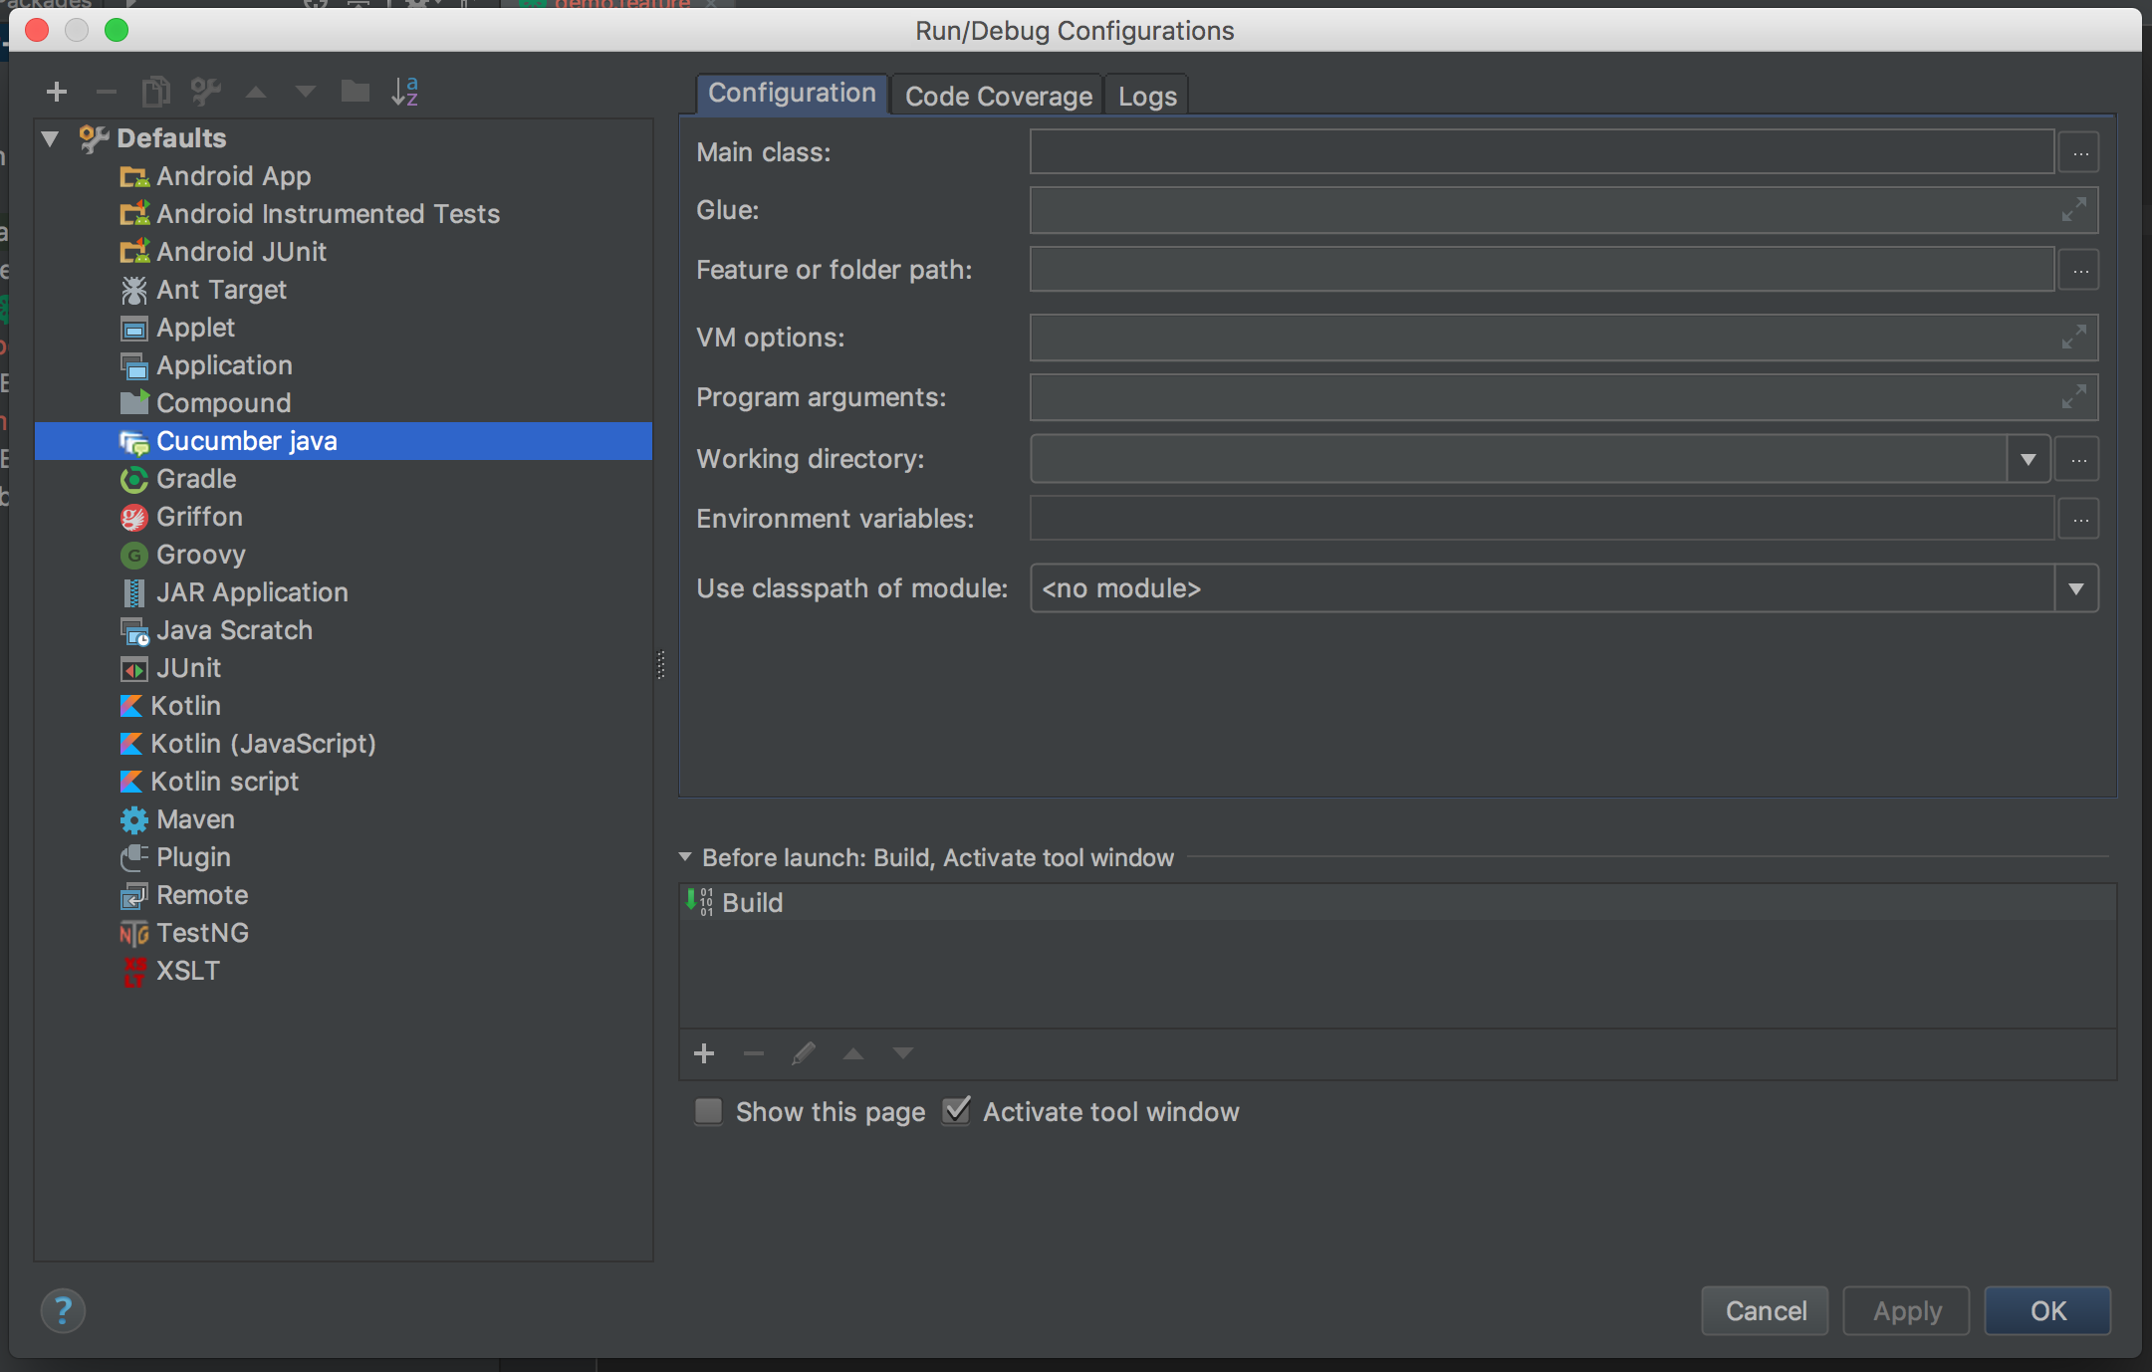Click the Apply button

1906,1311
